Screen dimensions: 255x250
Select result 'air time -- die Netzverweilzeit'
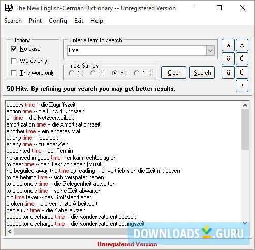pyautogui.click(x=40, y=118)
